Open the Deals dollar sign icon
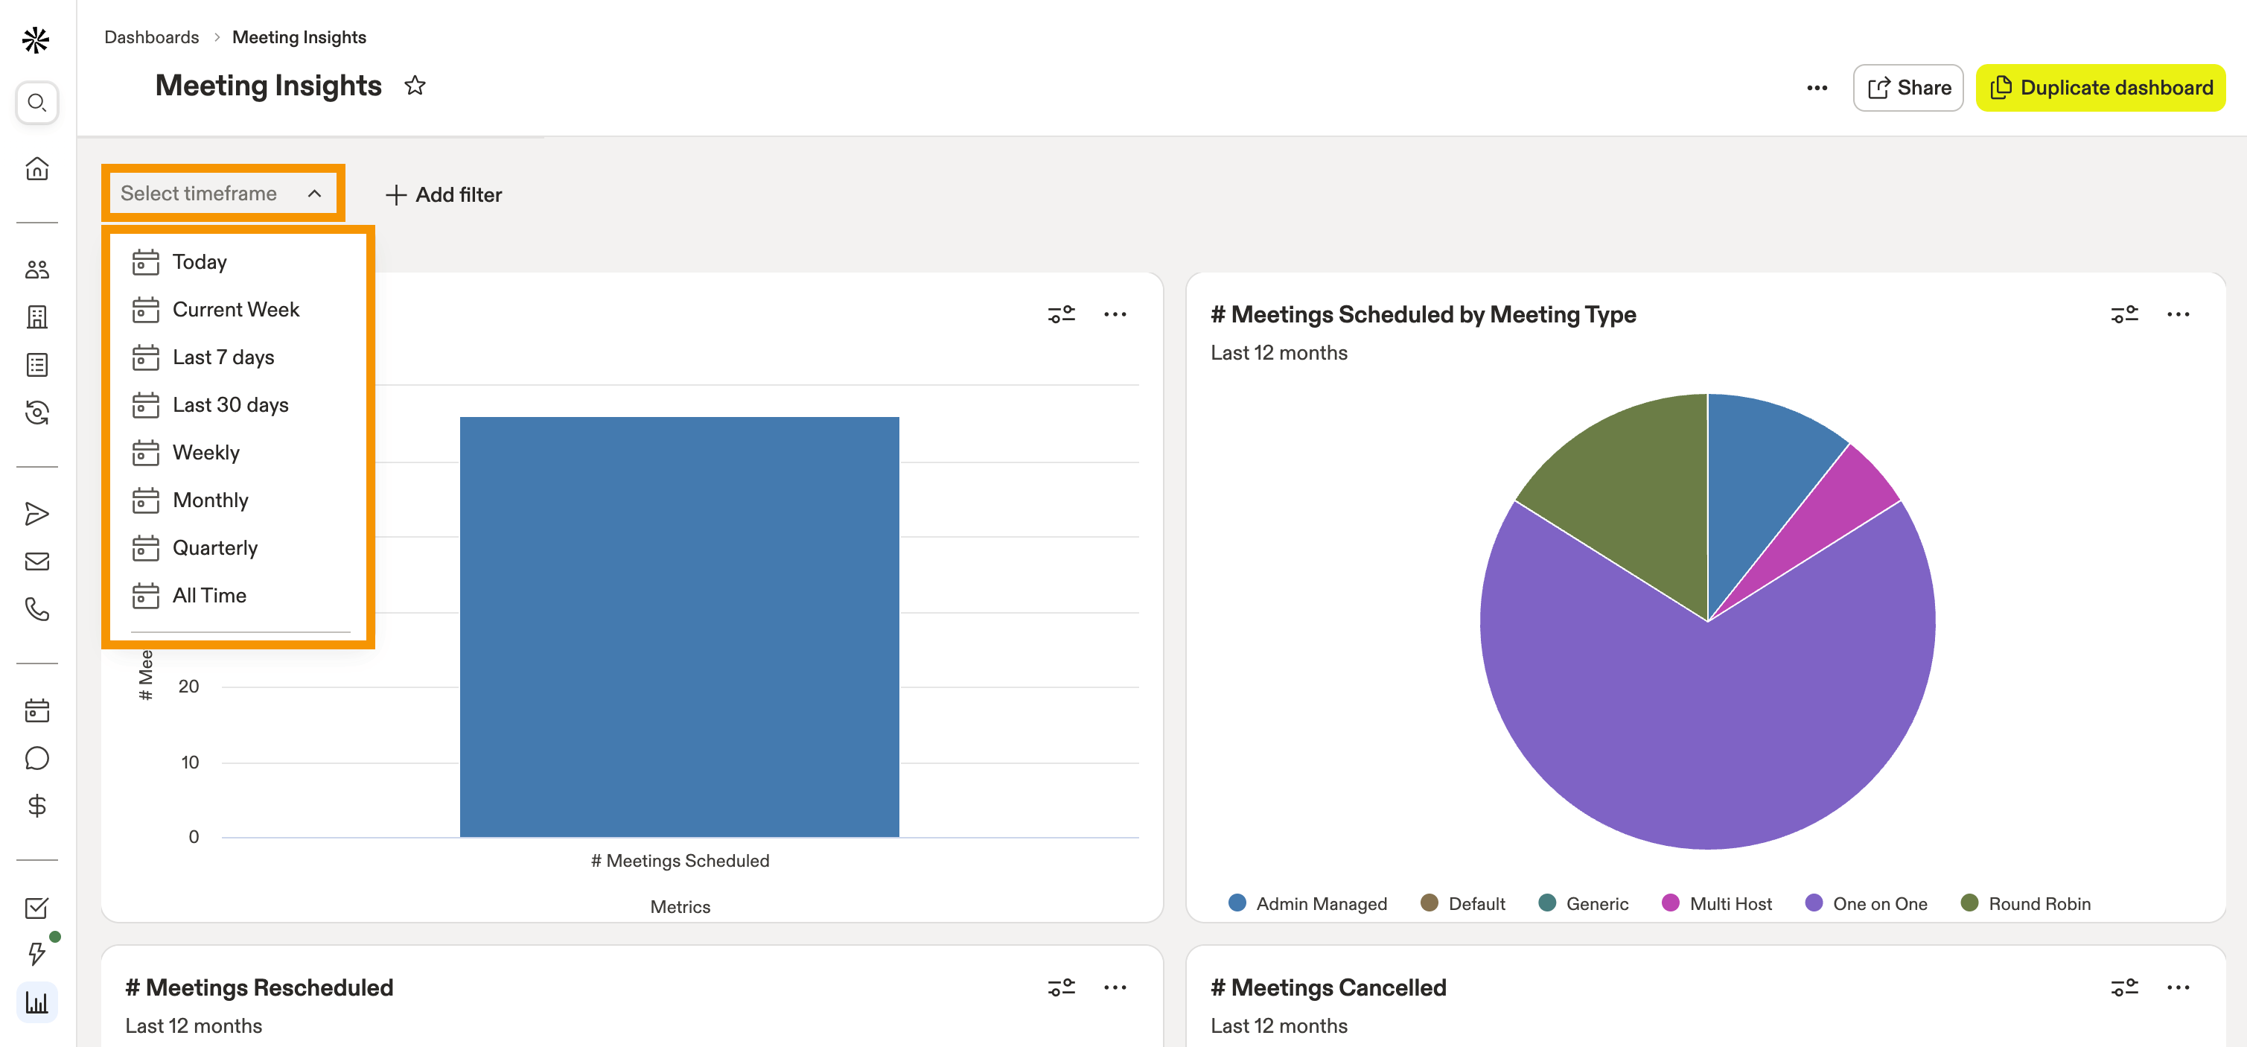2247x1047 pixels. pos(36,805)
